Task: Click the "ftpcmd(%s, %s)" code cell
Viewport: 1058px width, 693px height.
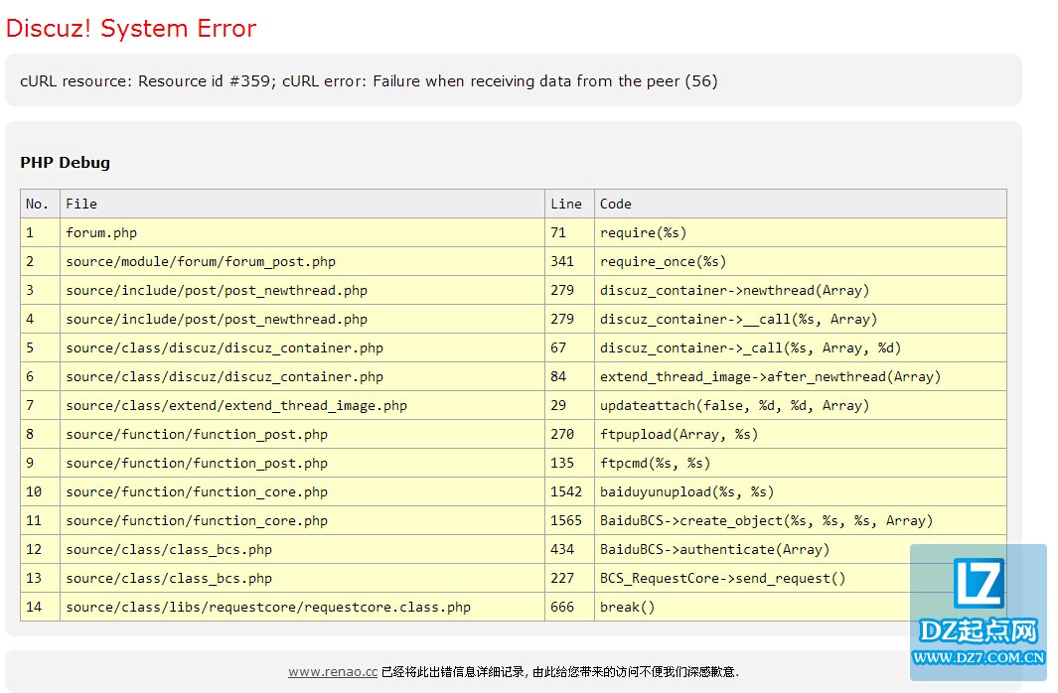Action: pyautogui.click(x=801, y=464)
